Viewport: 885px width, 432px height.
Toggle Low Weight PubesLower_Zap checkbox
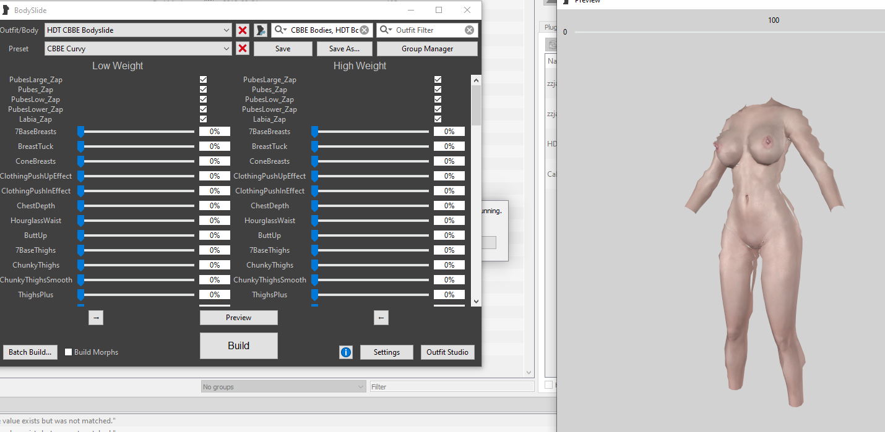[x=204, y=109]
